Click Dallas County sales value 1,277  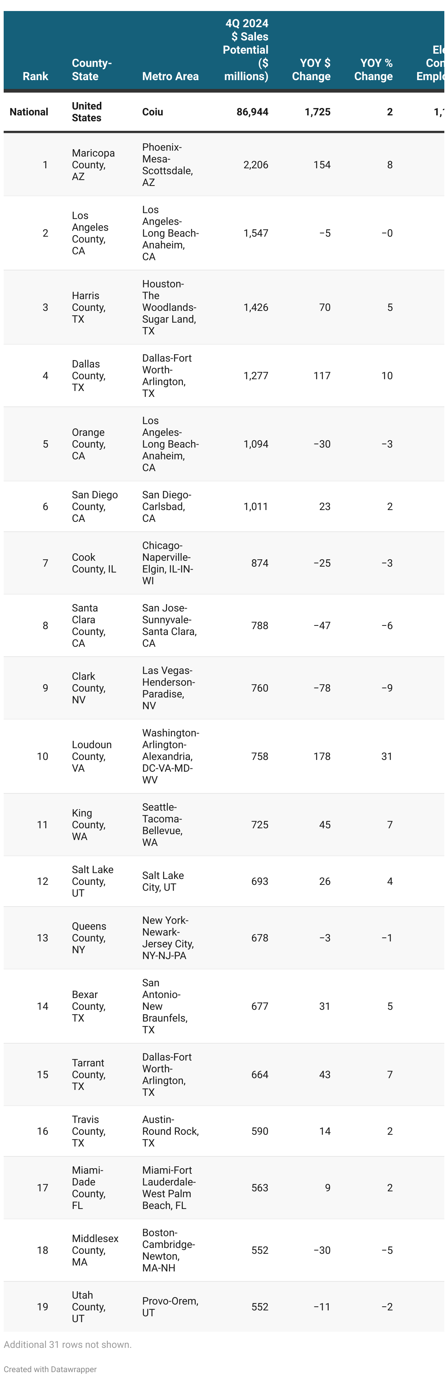(256, 376)
